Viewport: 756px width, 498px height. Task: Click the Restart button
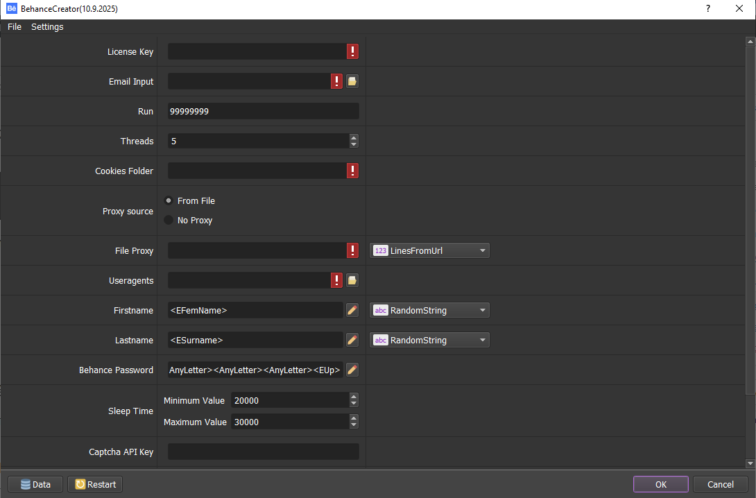click(x=95, y=484)
